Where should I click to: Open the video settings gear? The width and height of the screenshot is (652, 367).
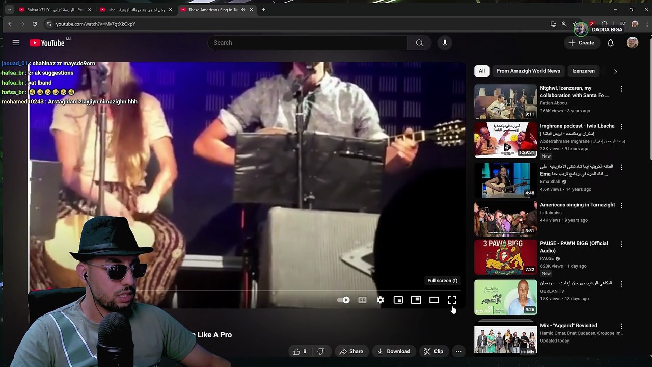[x=381, y=300]
